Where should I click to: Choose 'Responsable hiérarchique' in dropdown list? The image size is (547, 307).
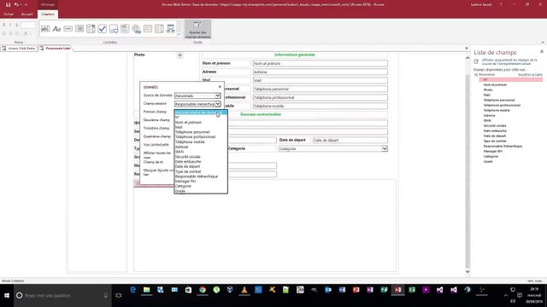point(201,177)
